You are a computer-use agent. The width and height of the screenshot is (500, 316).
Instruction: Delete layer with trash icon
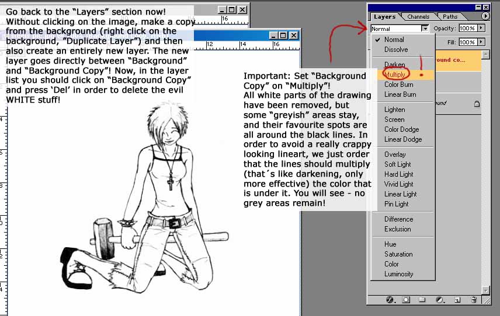pos(474,300)
